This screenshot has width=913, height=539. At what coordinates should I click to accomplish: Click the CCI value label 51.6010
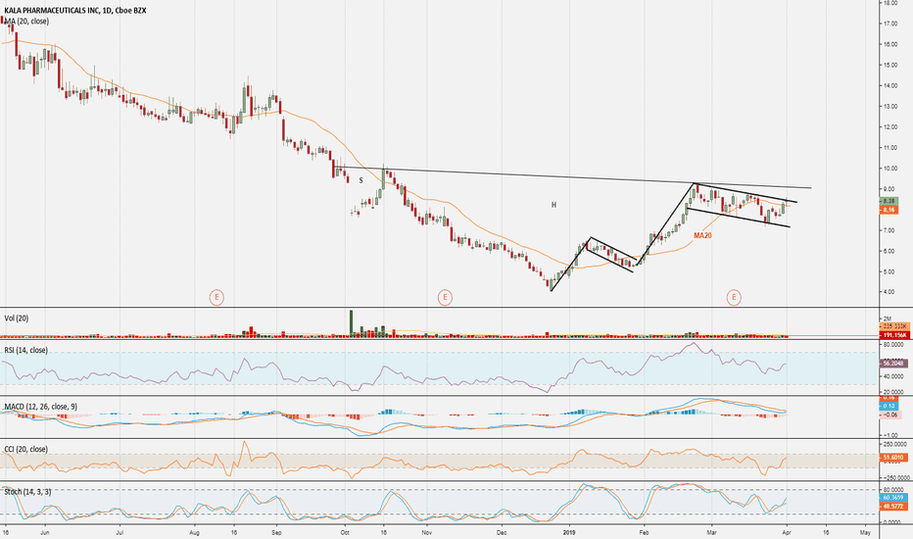(893, 458)
